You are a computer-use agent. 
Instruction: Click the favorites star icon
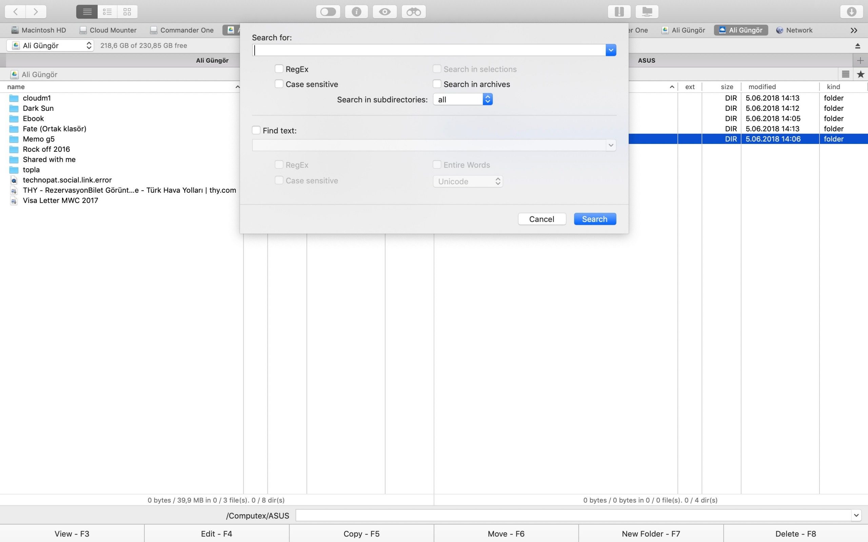click(x=861, y=74)
